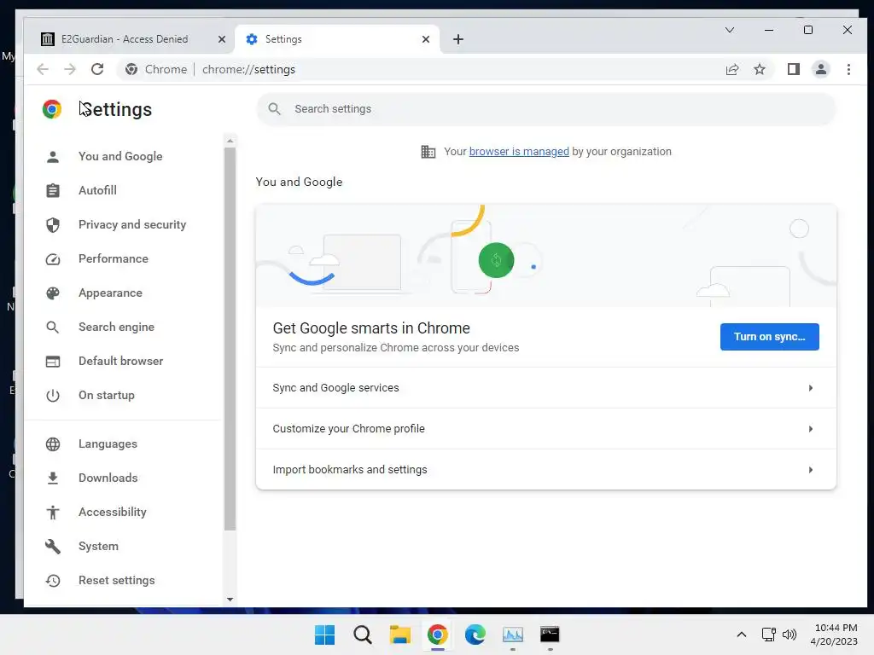Open the Performance settings section
874x655 pixels.
pyautogui.click(x=114, y=259)
